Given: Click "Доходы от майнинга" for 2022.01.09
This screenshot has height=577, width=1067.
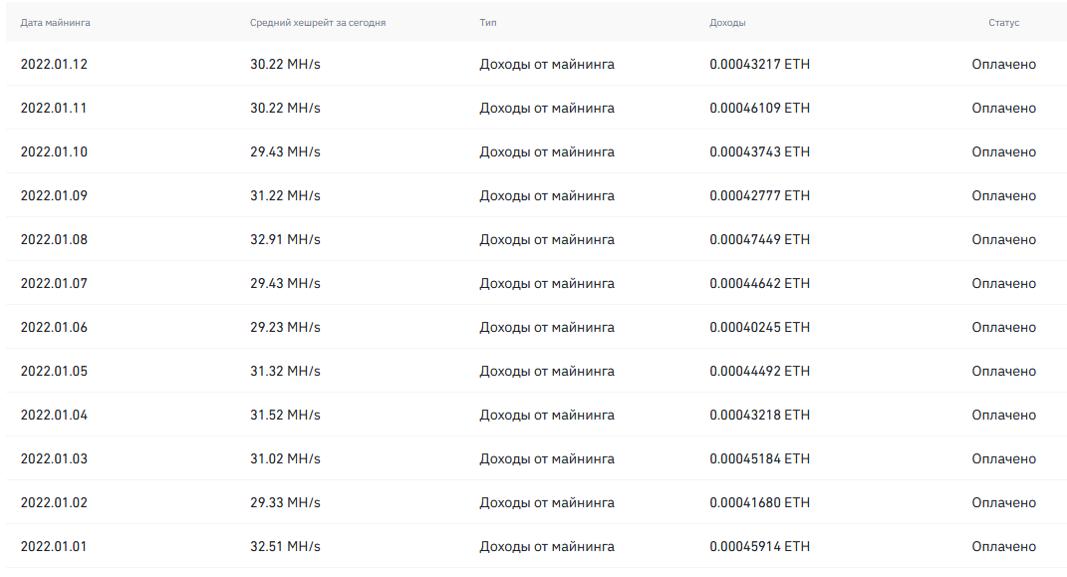Looking at the screenshot, I should (x=547, y=196).
